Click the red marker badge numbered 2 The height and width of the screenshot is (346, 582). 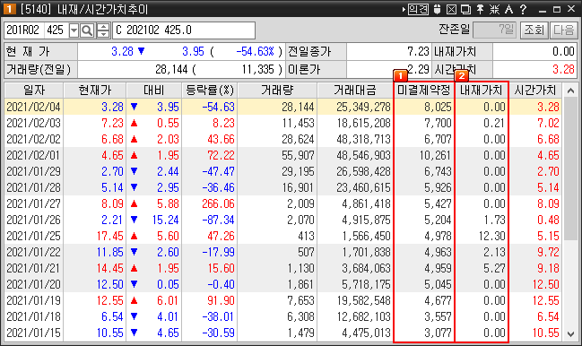click(461, 75)
